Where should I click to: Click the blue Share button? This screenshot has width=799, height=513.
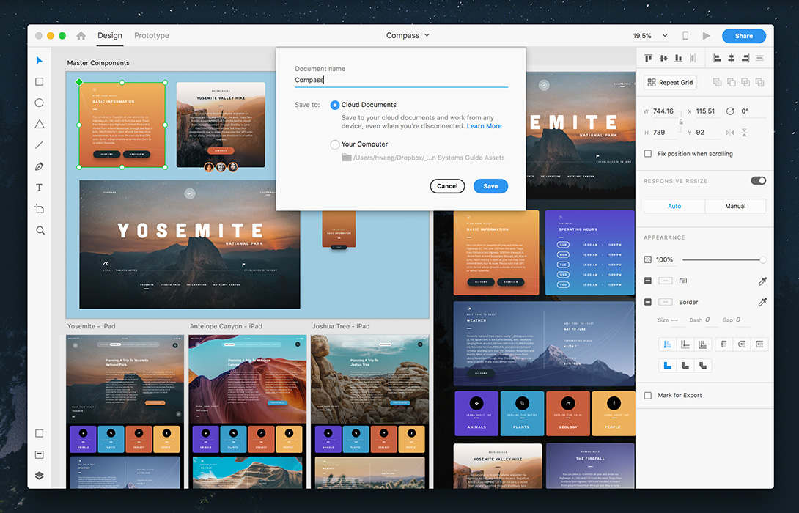(x=743, y=36)
